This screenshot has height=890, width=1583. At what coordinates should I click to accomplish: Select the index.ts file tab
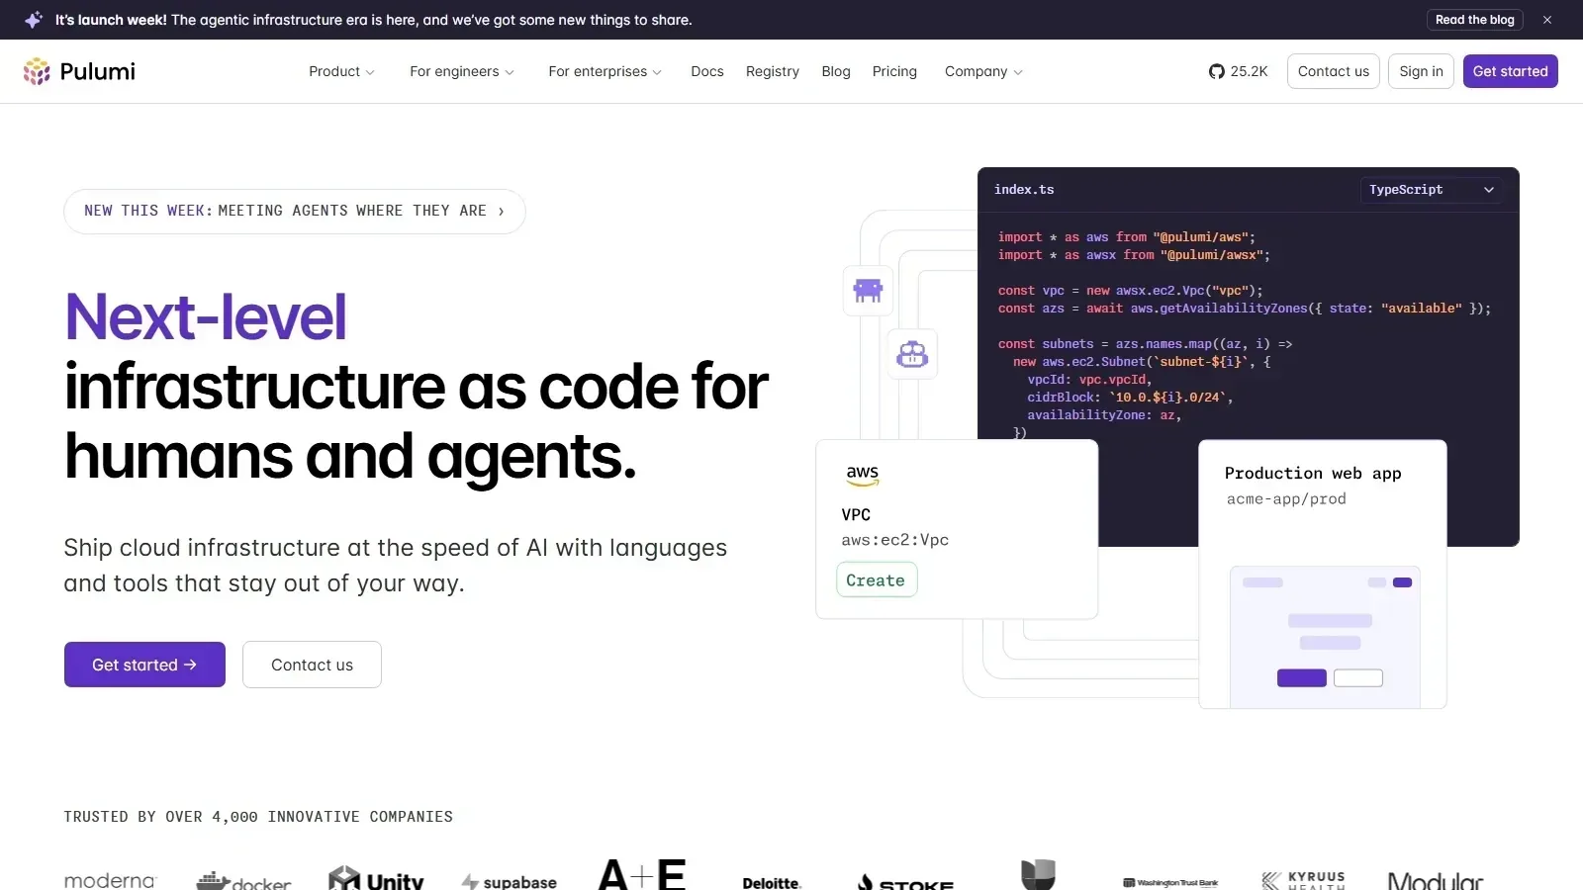click(1024, 190)
